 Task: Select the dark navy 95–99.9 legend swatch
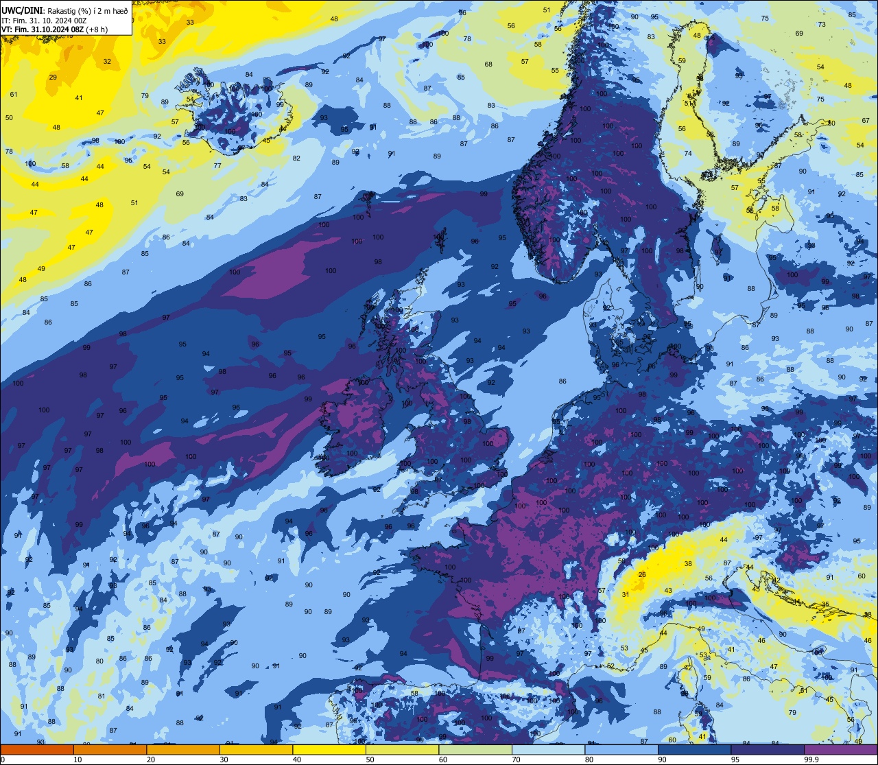tap(768, 750)
